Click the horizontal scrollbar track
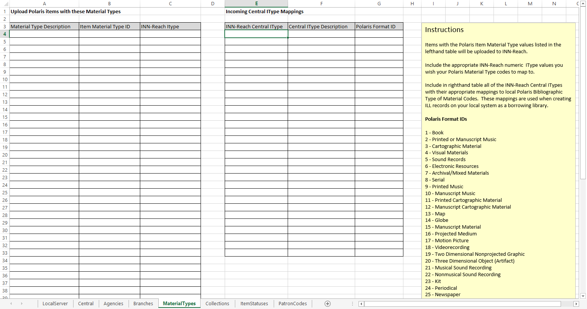 tap(467, 304)
